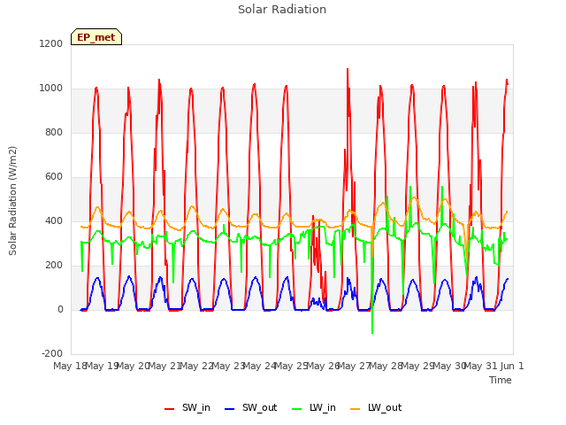Viewport: 566px width, 425px height.
Task: Click the red SW_in legend color marker
Action: tap(169, 409)
